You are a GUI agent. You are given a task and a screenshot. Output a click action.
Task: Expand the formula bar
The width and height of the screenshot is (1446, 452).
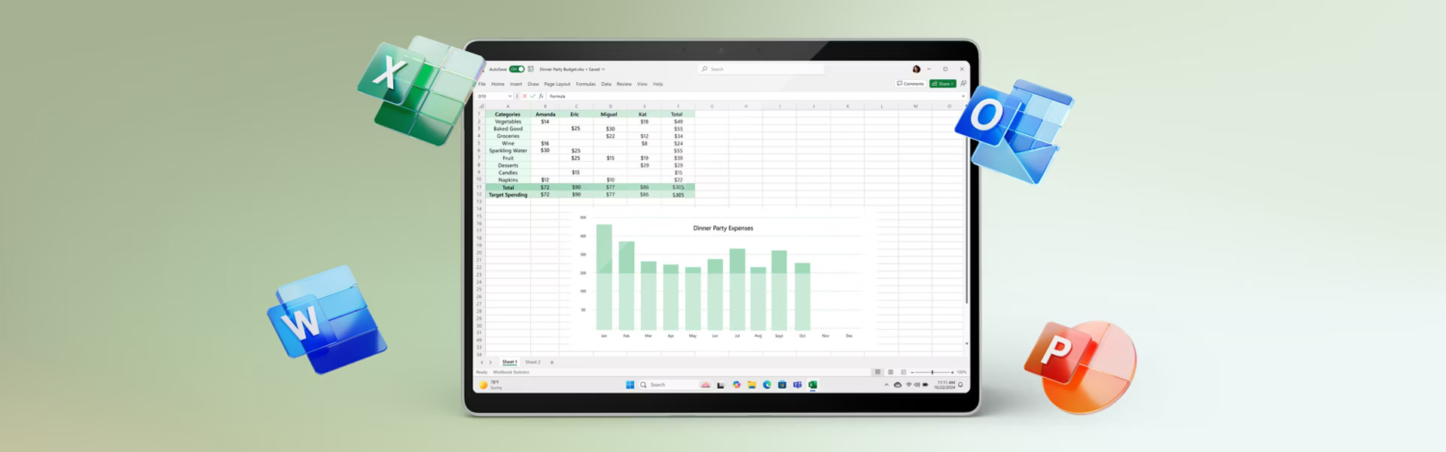(x=962, y=96)
